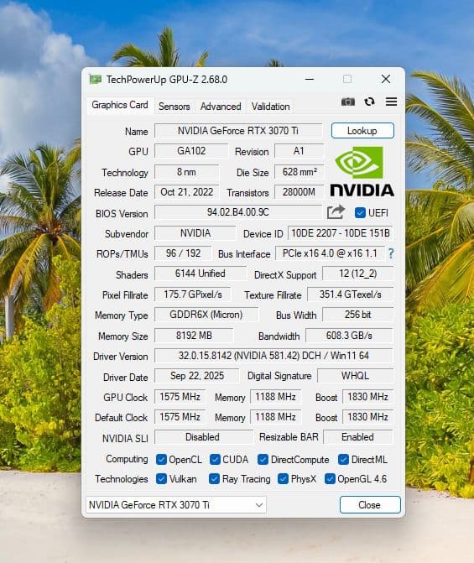Viewport: 474px width, 563px height.
Task: Click the Transistors value 28000M
Action: pos(299,192)
